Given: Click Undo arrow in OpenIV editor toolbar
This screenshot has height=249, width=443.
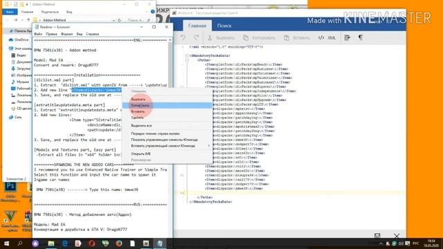Looking at the screenshot, I should pyautogui.click(x=183, y=37).
